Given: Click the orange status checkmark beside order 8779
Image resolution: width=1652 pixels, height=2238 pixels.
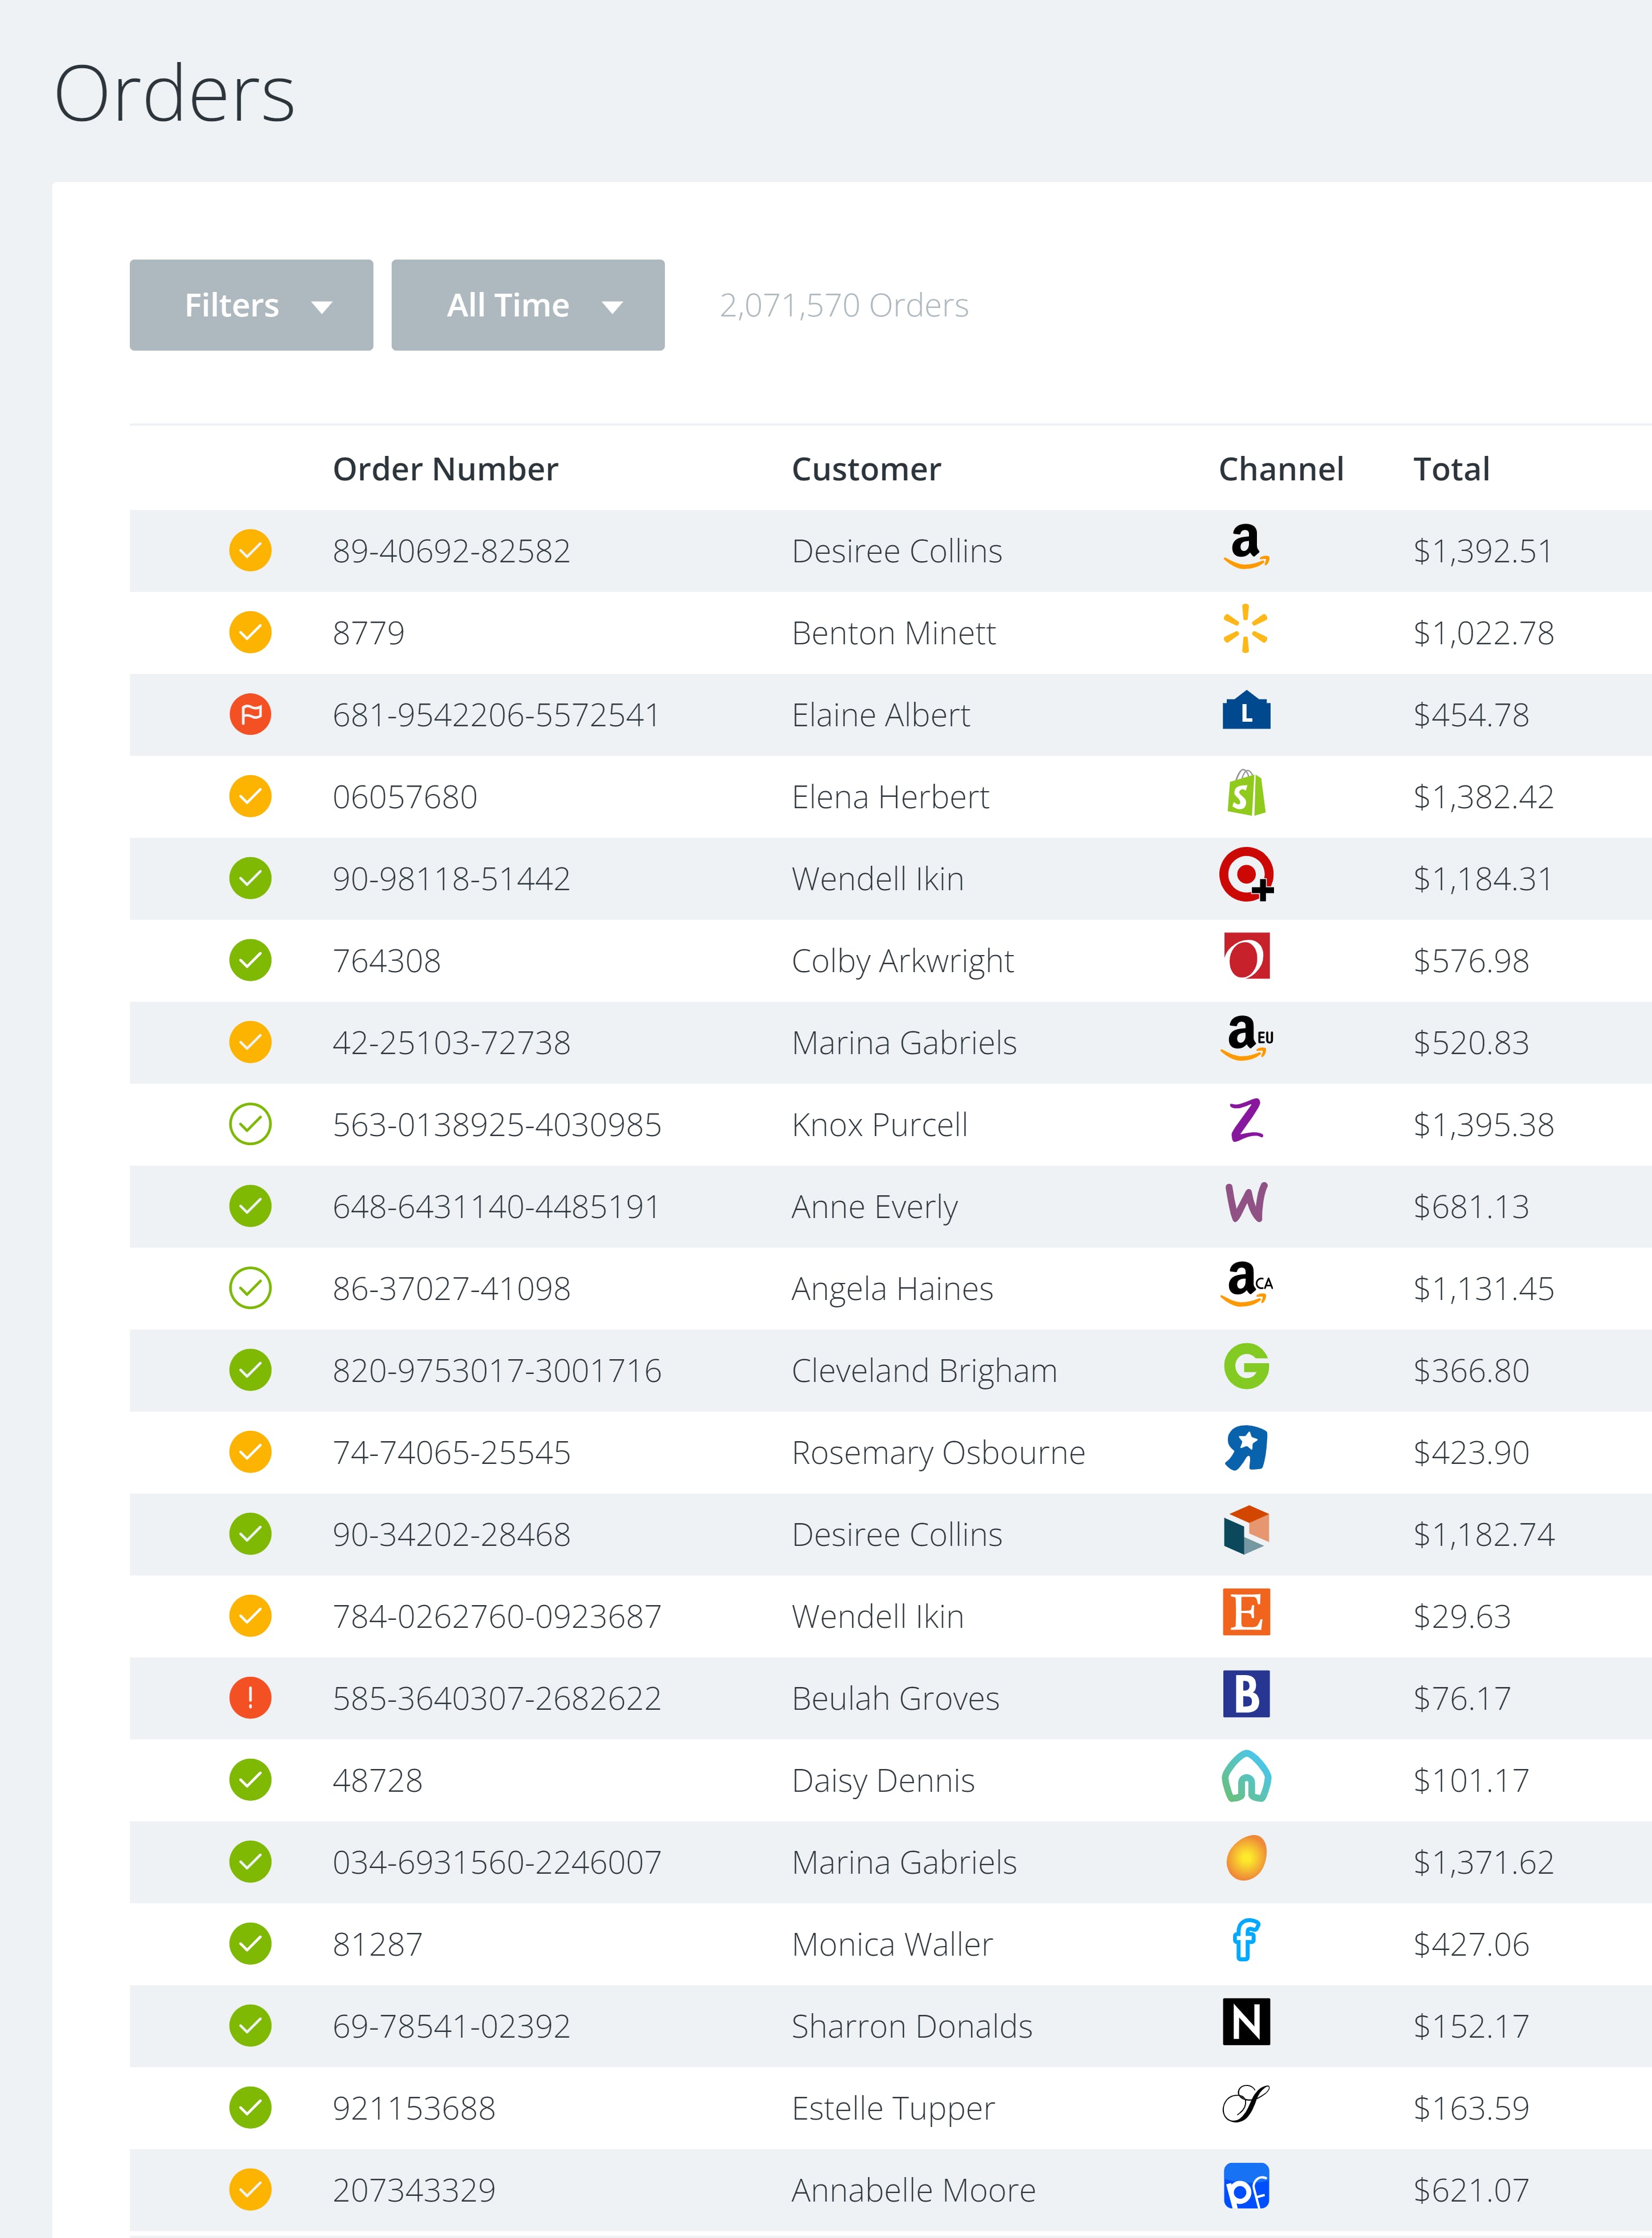Looking at the screenshot, I should click(250, 633).
